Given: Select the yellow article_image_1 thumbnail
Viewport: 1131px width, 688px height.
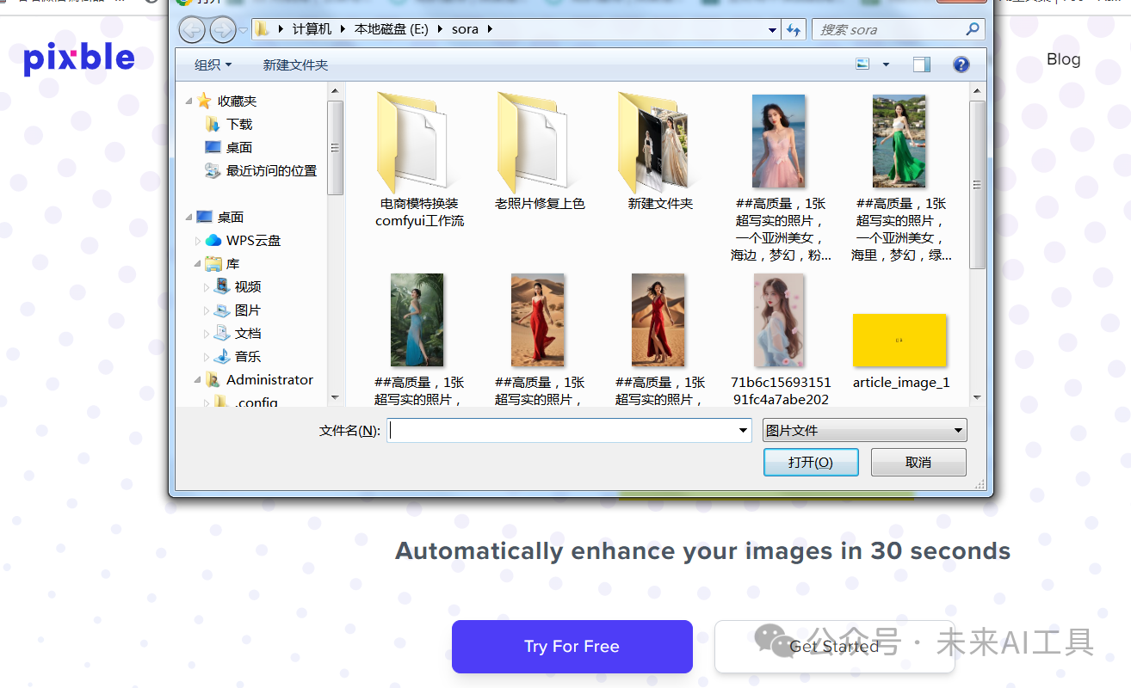Looking at the screenshot, I should point(899,340).
